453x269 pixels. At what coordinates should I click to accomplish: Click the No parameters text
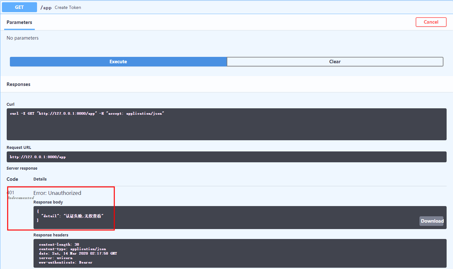click(x=23, y=38)
